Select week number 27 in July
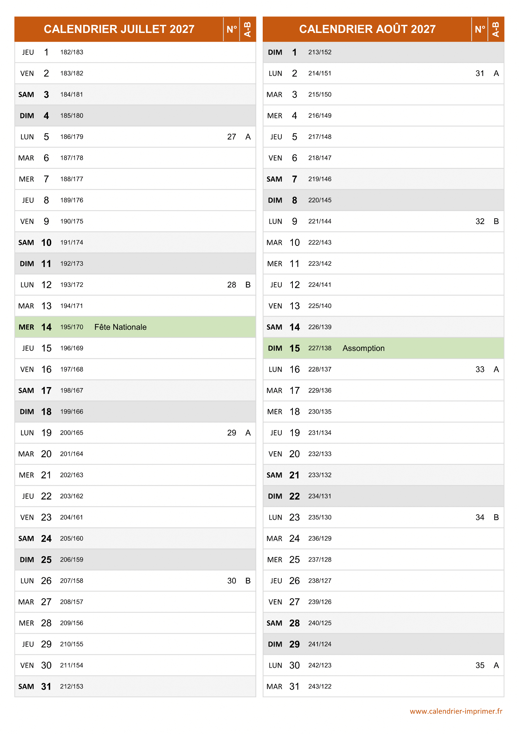519x734 pixels. (232, 137)
